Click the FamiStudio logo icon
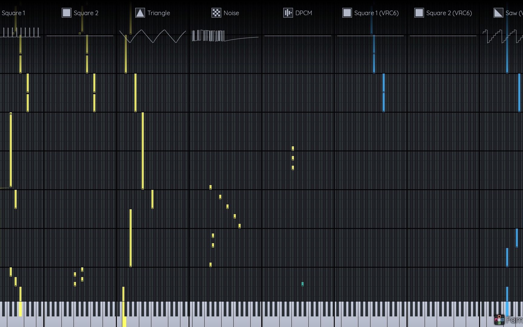 499,320
